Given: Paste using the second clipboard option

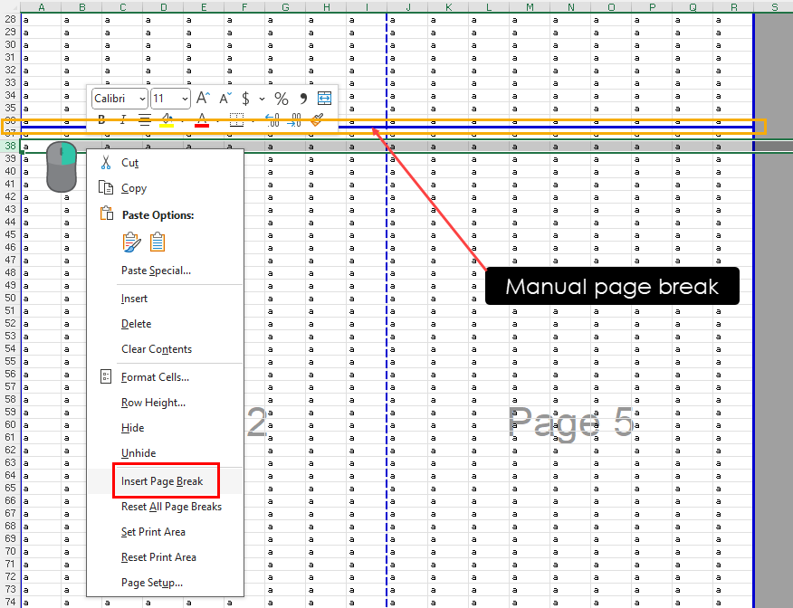Looking at the screenshot, I should [158, 242].
